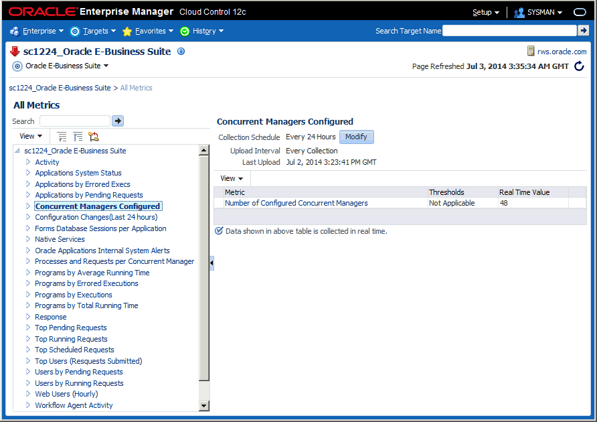Open the Number of Configured Concurrent Managers link
Screen dimensions: 597x422
point(296,203)
